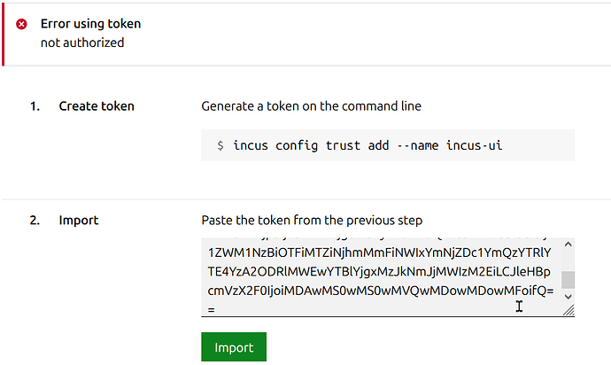
Task: Click the scroll-down arrow of token textarea
Action: [x=568, y=297]
